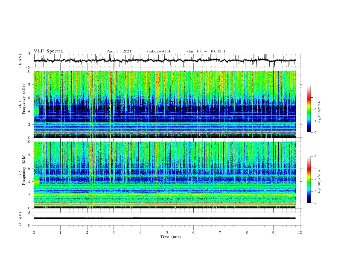Click the 'VLF Spectra' title text
Screen dimensions: 338x261
click(x=48, y=51)
